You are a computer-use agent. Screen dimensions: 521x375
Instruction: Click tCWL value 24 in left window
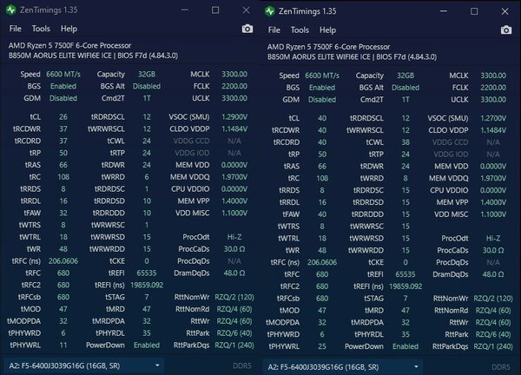147,141
